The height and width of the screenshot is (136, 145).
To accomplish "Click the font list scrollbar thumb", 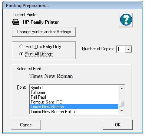I will 122,103.
